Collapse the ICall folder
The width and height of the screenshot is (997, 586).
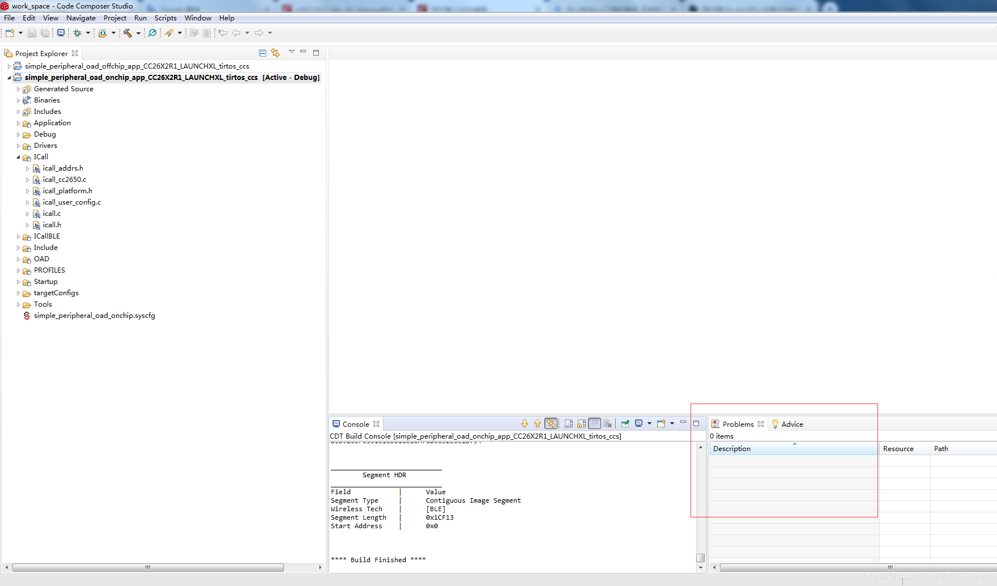coord(18,157)
